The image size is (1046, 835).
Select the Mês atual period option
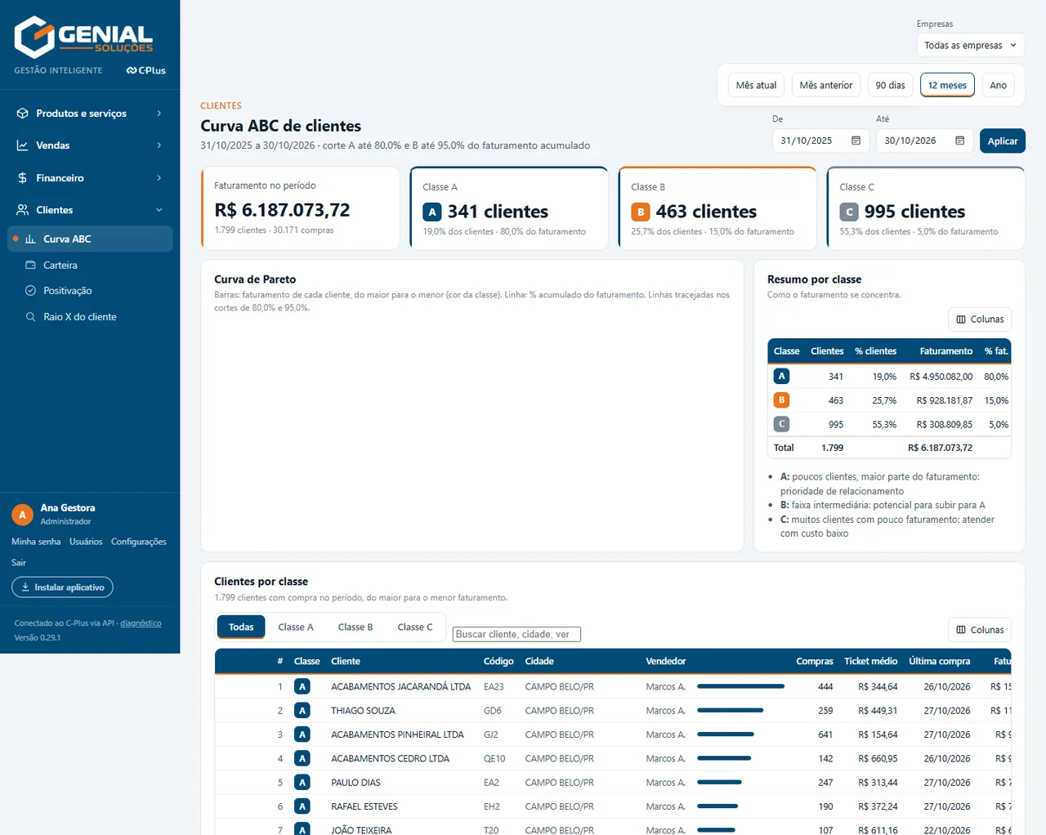[x=756, y=85]
